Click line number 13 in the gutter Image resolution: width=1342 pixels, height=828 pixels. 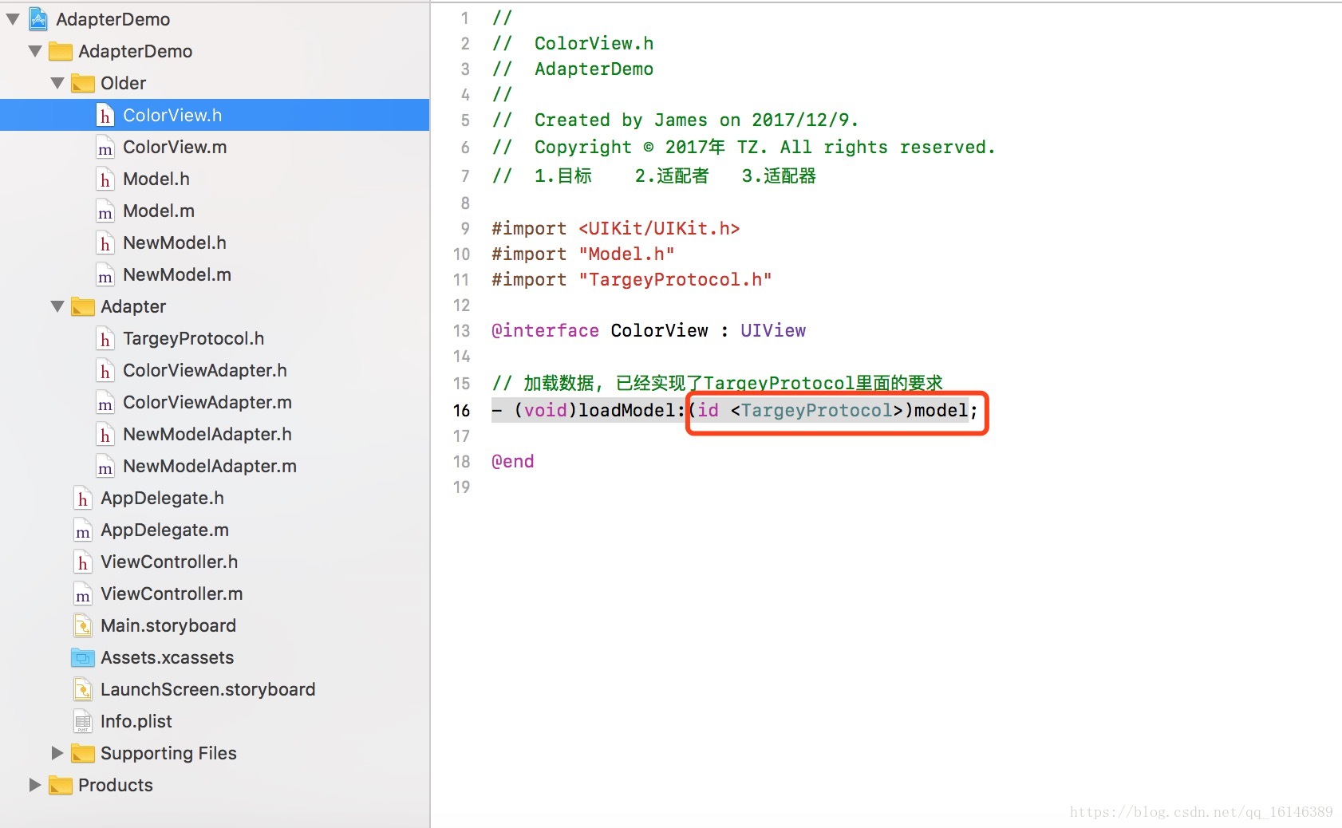click(x=462, y=331)
